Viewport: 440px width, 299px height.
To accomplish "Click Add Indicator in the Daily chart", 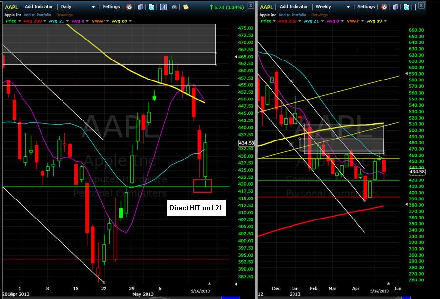I will point(39,7).
